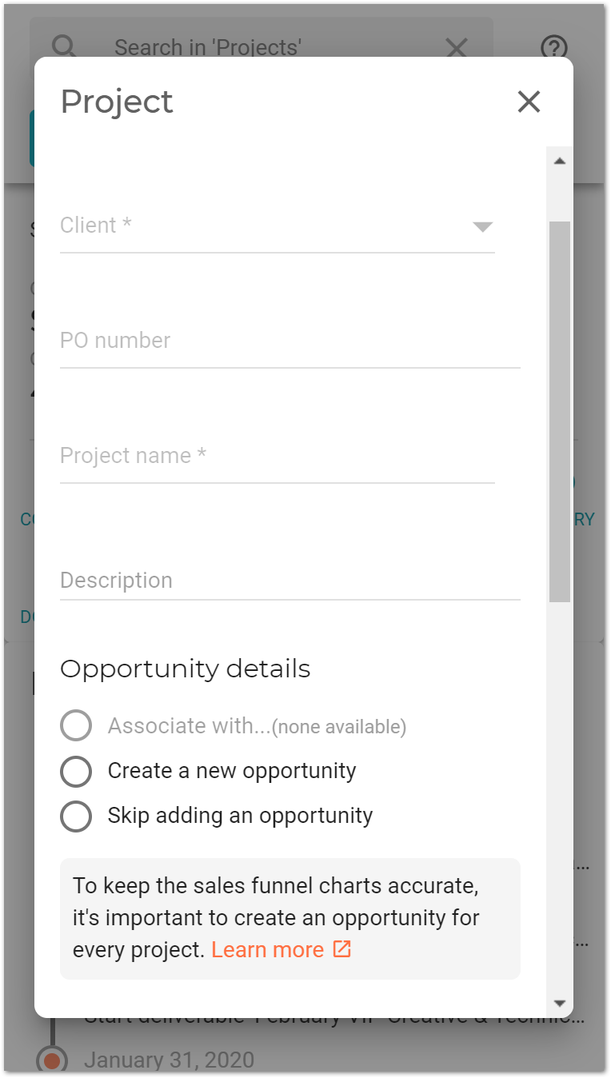The width and height of the screenshot is (611, 1078).
Task: Expand the Client selection field
Action: click(277, 226)
